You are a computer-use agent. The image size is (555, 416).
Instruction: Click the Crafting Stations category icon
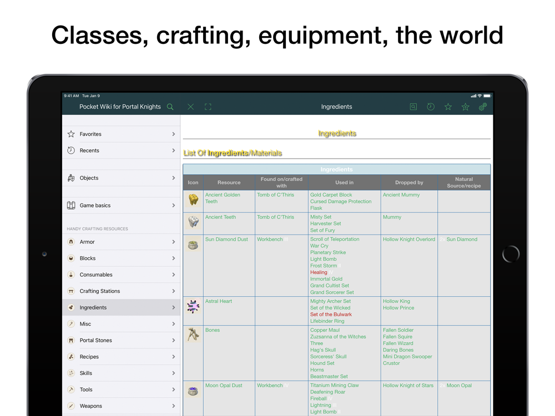click(x=71, y=291)
